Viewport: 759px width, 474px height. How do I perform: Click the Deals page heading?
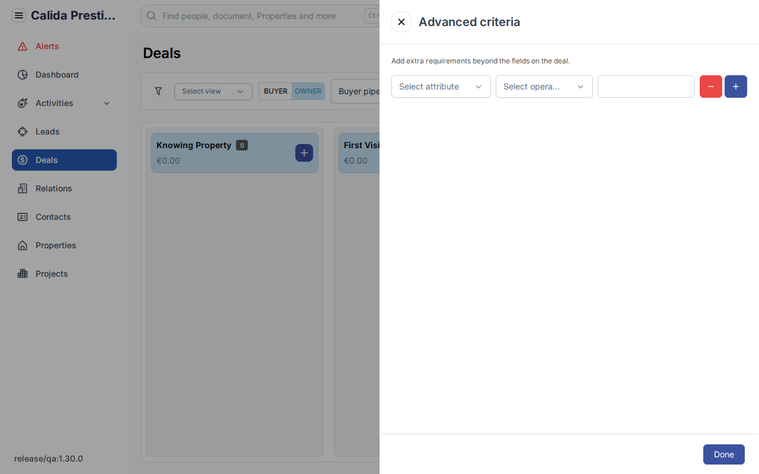[x=162, y=53]
